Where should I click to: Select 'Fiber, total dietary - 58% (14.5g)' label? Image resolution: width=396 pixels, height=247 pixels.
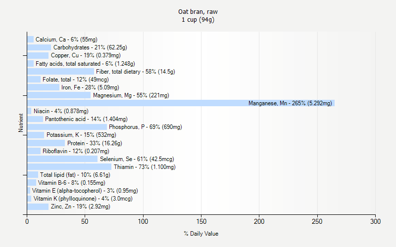click(136, 72)
